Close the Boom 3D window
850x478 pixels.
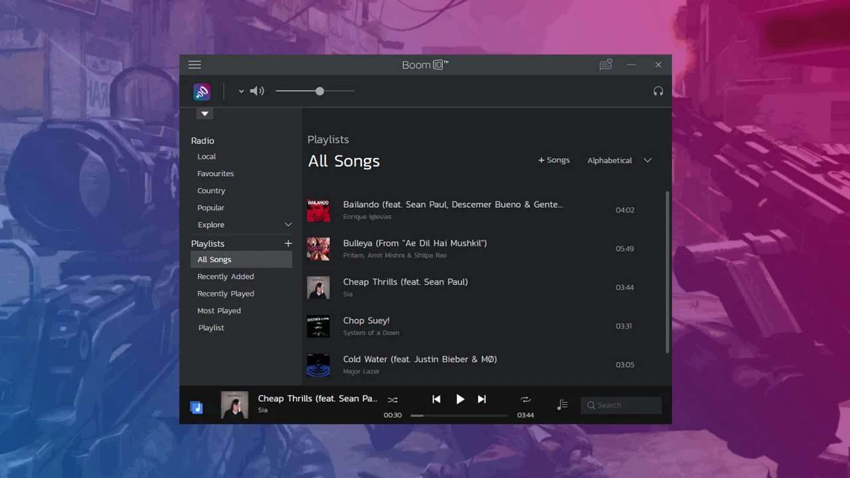tap(658, 64)
